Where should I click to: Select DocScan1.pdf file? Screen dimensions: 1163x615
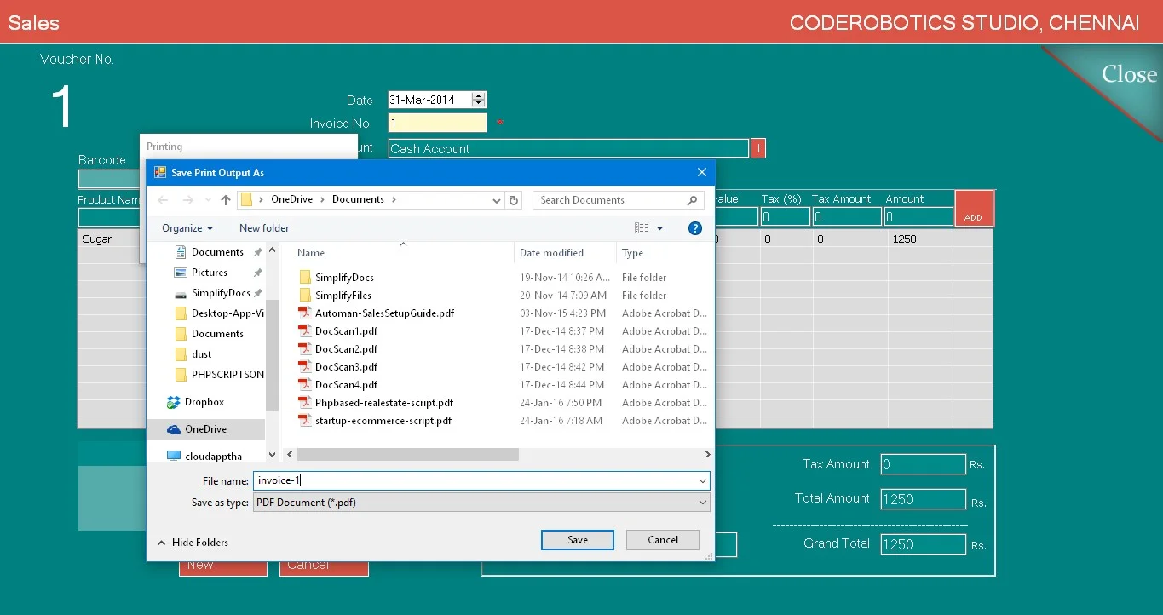coord(346,331)
